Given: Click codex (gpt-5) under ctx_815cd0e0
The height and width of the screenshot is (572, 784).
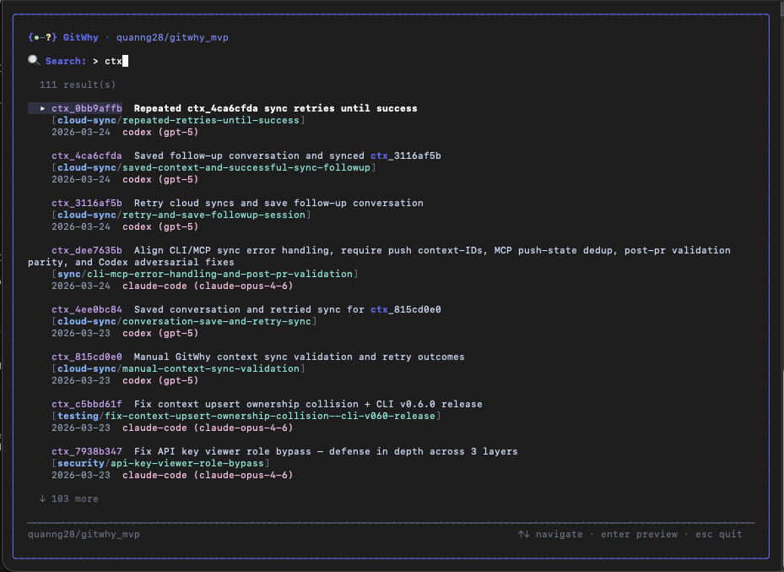Looking at the screenshot, I should tap(160, 380).
